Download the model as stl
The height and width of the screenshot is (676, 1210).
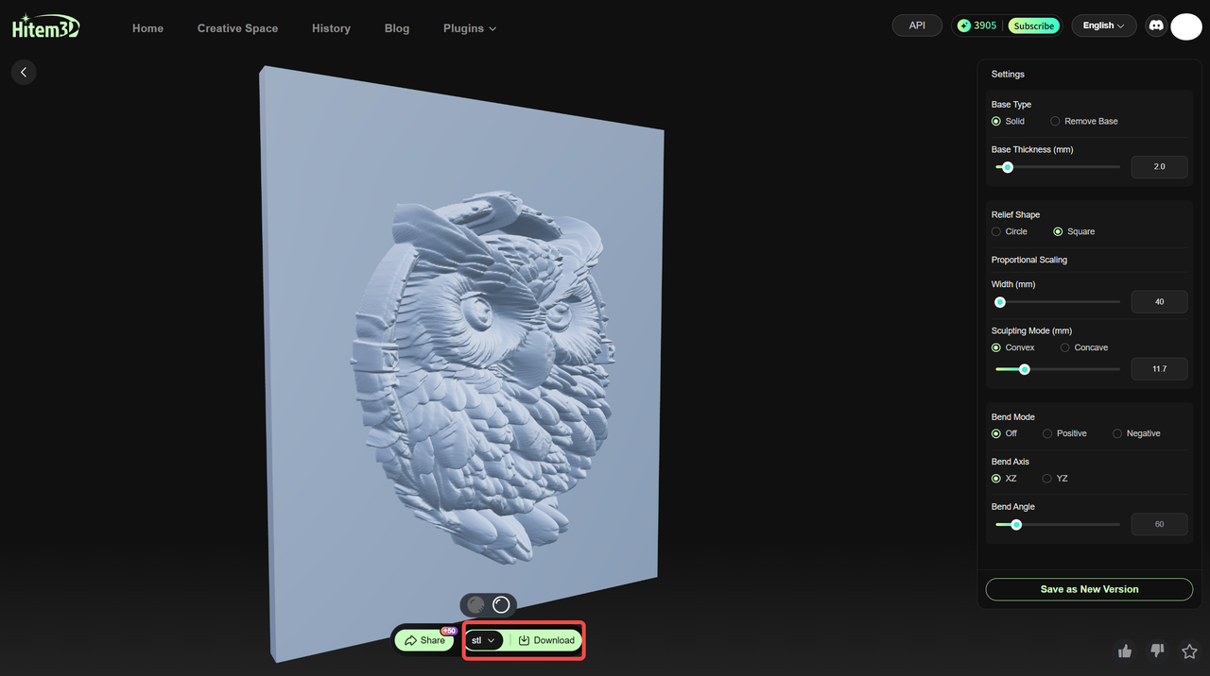click(546, 640)
